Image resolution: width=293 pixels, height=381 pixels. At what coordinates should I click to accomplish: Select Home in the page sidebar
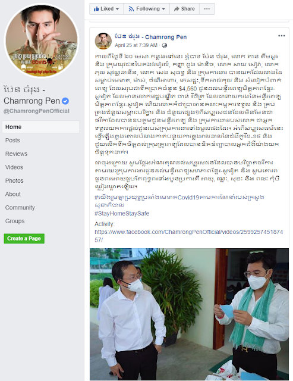(41, 127)
